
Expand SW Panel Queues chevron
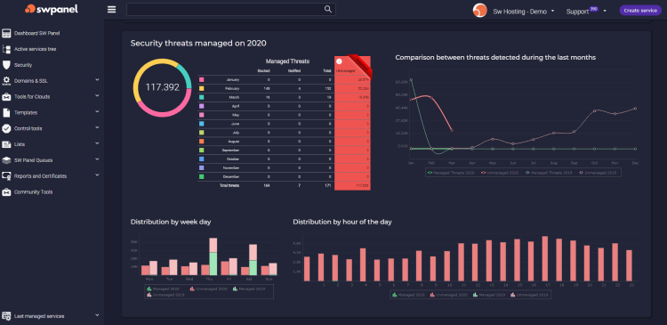97,159
